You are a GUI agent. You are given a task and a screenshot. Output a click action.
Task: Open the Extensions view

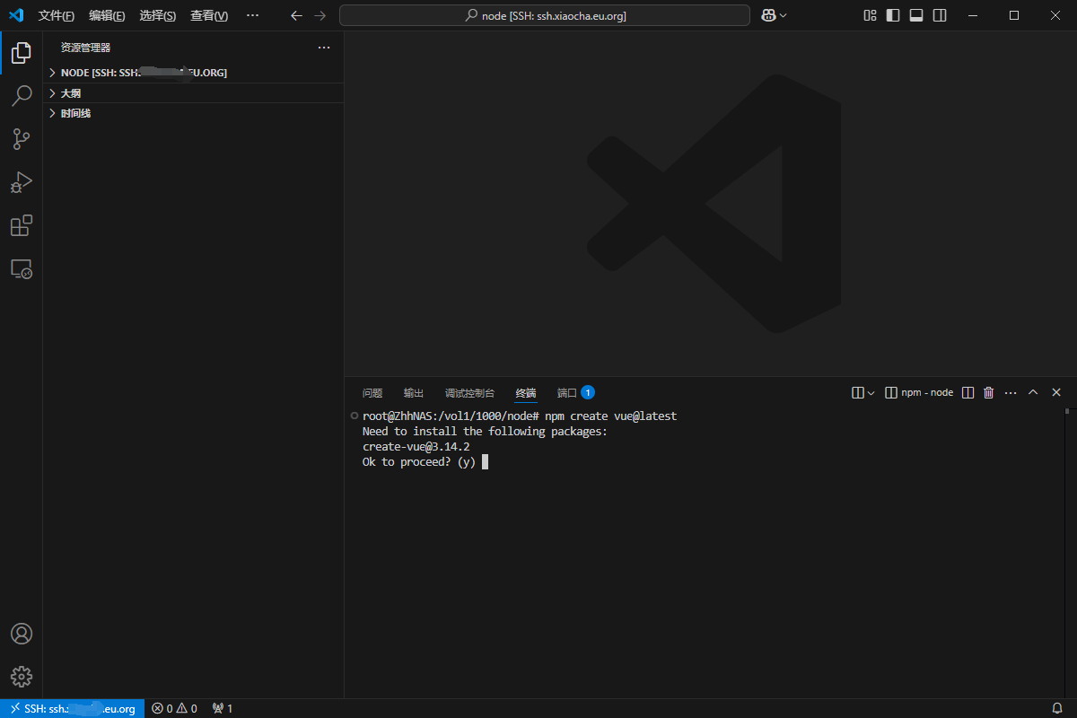(x=22, y=226)
